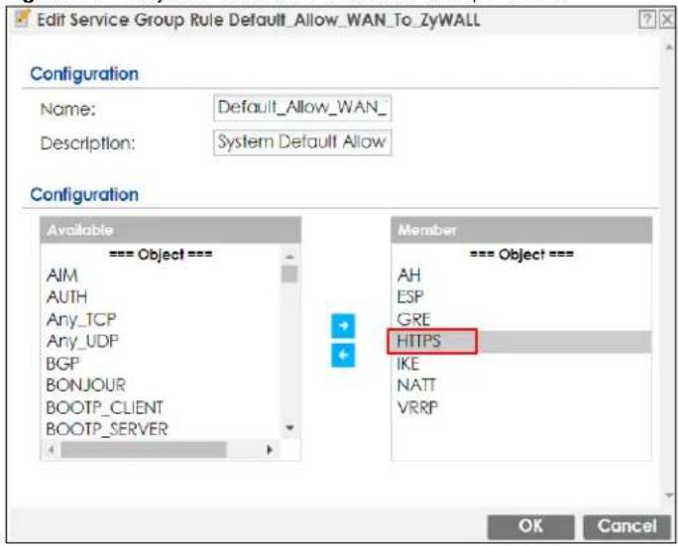
Task: Click Available list scroll-left arrow
Action: point(51,450)
